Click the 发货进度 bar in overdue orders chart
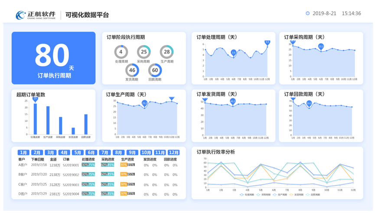375x213 pixels. tap(73, 131)
